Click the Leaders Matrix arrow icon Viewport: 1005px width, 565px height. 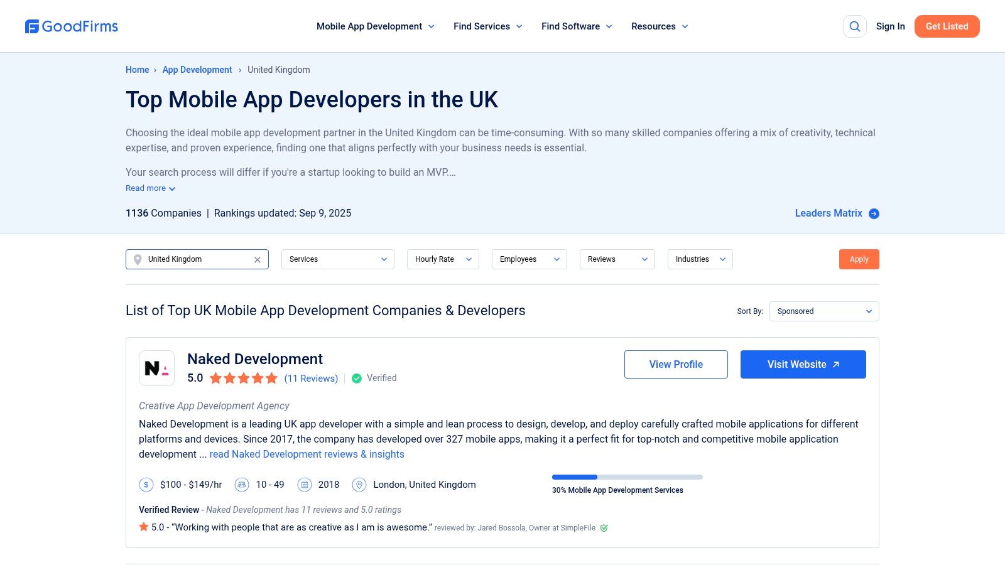click(x=874, y=214)
